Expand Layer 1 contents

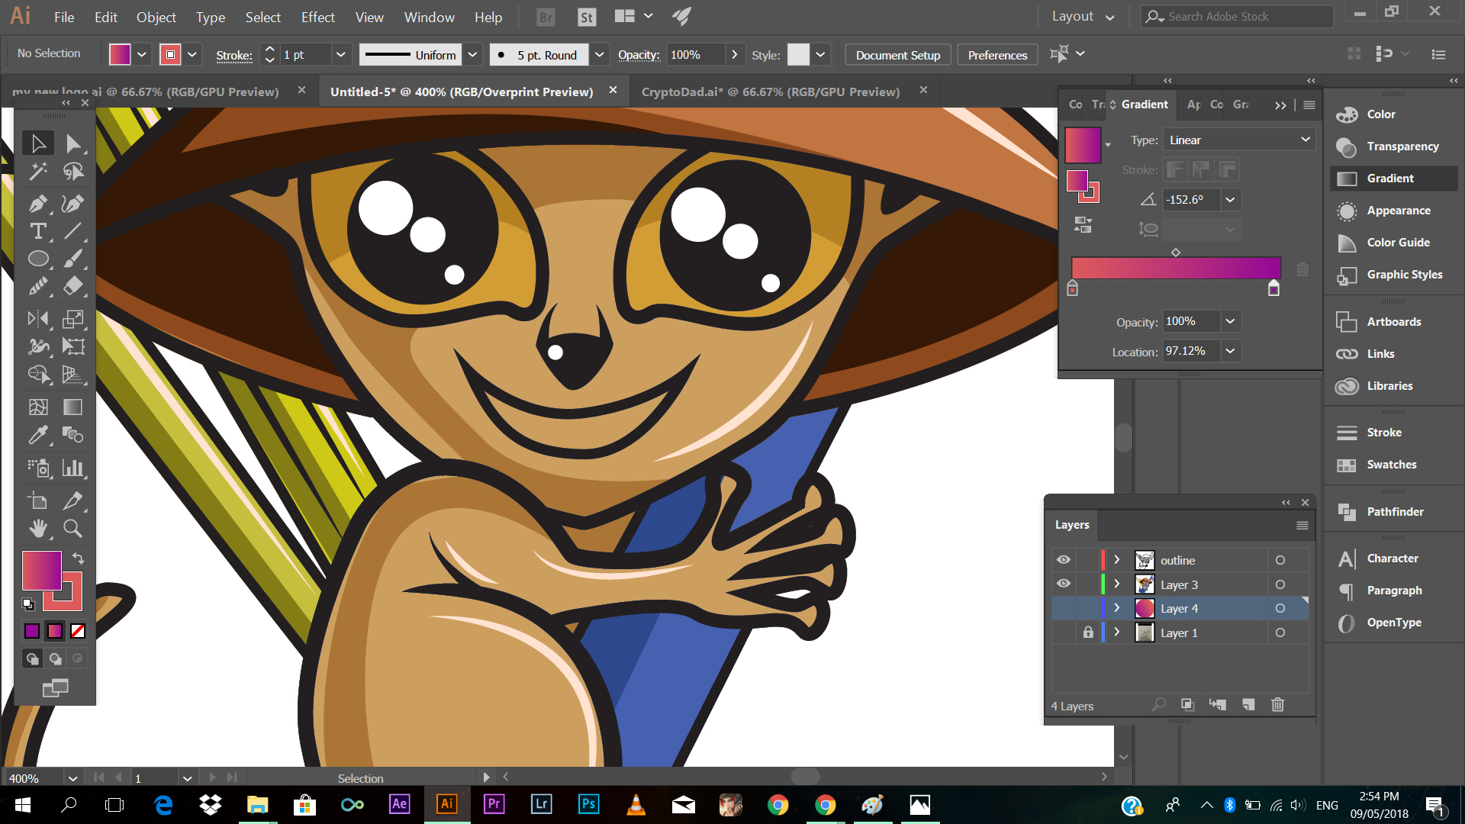point(1117,632)
